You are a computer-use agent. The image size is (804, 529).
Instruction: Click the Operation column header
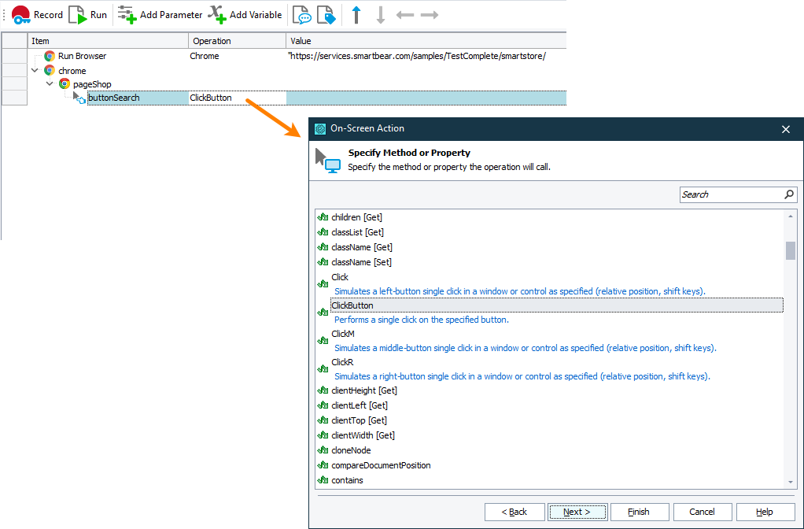point(238,40)
